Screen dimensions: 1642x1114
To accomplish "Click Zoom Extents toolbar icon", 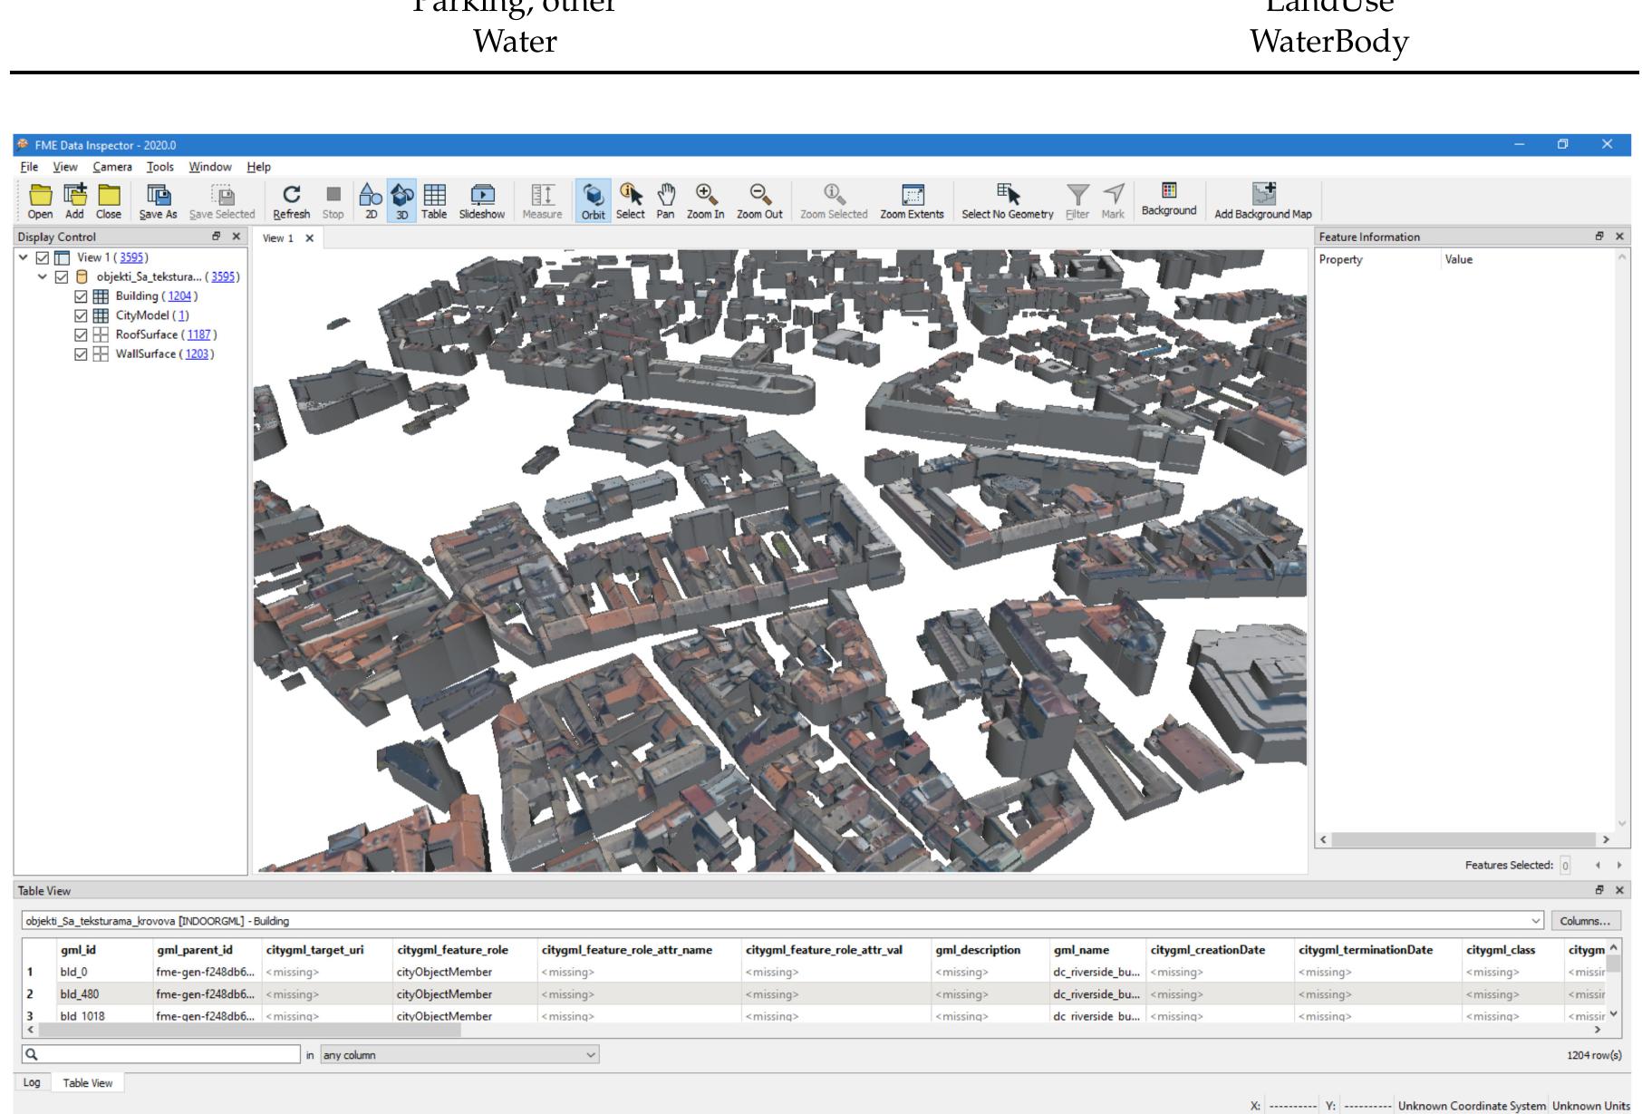I will (x=912, y=201).
